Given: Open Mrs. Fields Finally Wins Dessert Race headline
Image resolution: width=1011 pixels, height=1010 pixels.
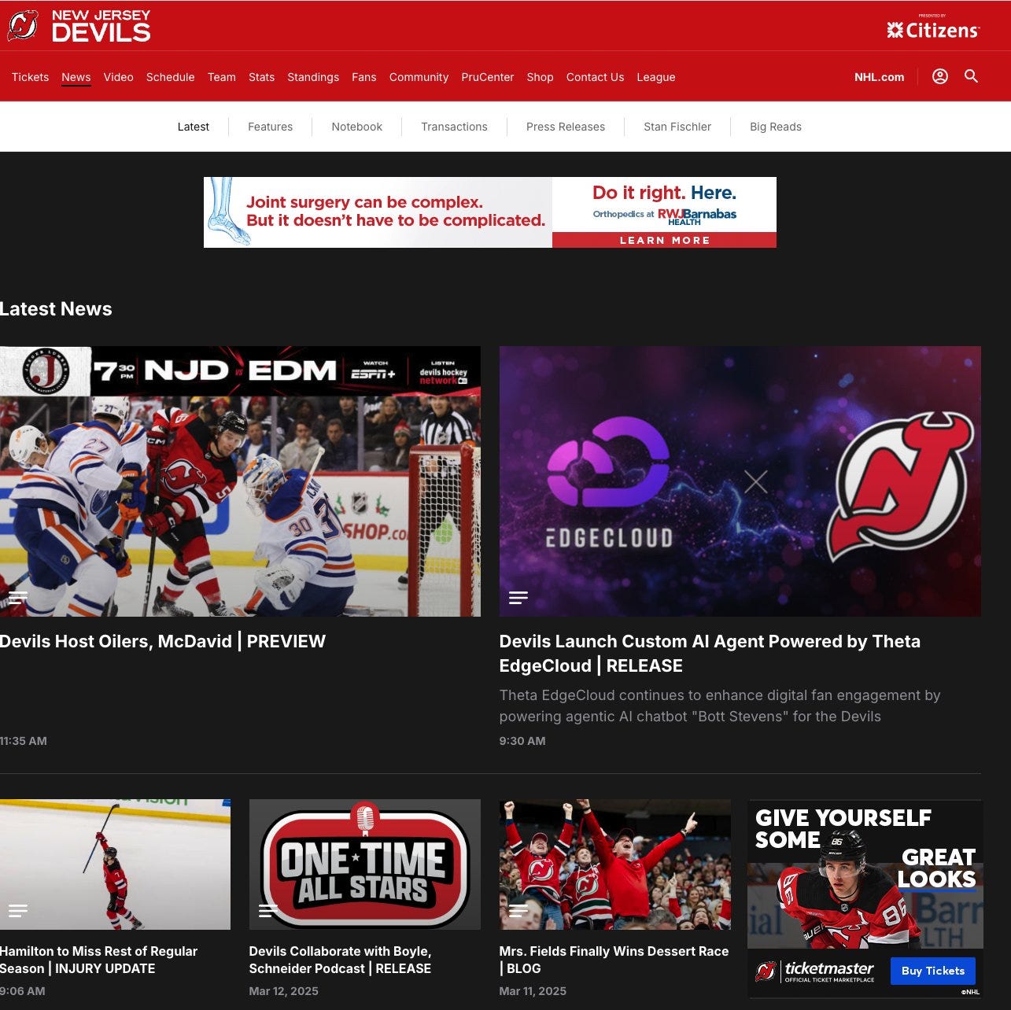Looking at the screenshot, I should 614,960.
